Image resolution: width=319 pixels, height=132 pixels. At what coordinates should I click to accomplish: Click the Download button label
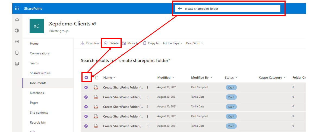coord(93,43)
